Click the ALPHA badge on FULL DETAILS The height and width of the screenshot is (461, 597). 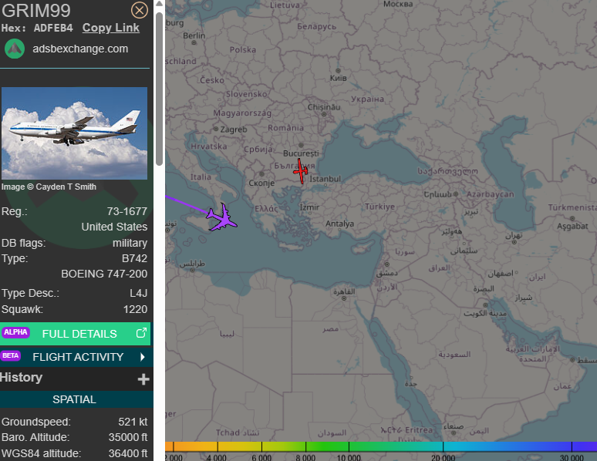click(15, 332)
